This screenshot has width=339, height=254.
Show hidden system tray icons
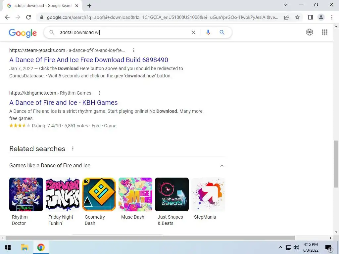(280, 247)
